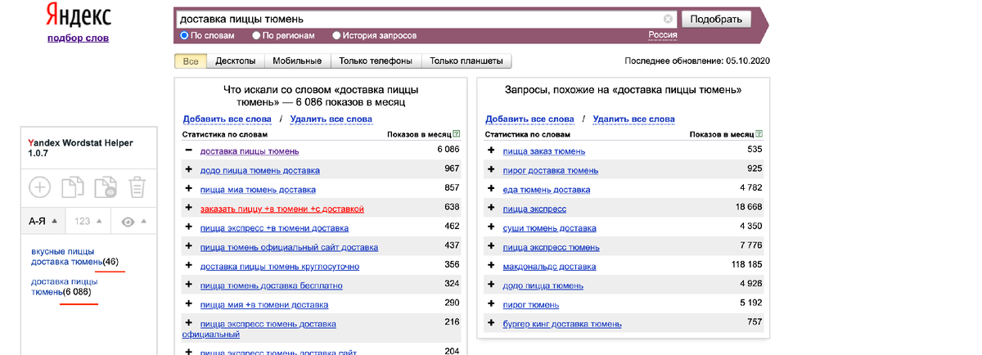Add 'додо пицца тюмень доставка' with plus icon
982x355 pixels.
point(189,170)
